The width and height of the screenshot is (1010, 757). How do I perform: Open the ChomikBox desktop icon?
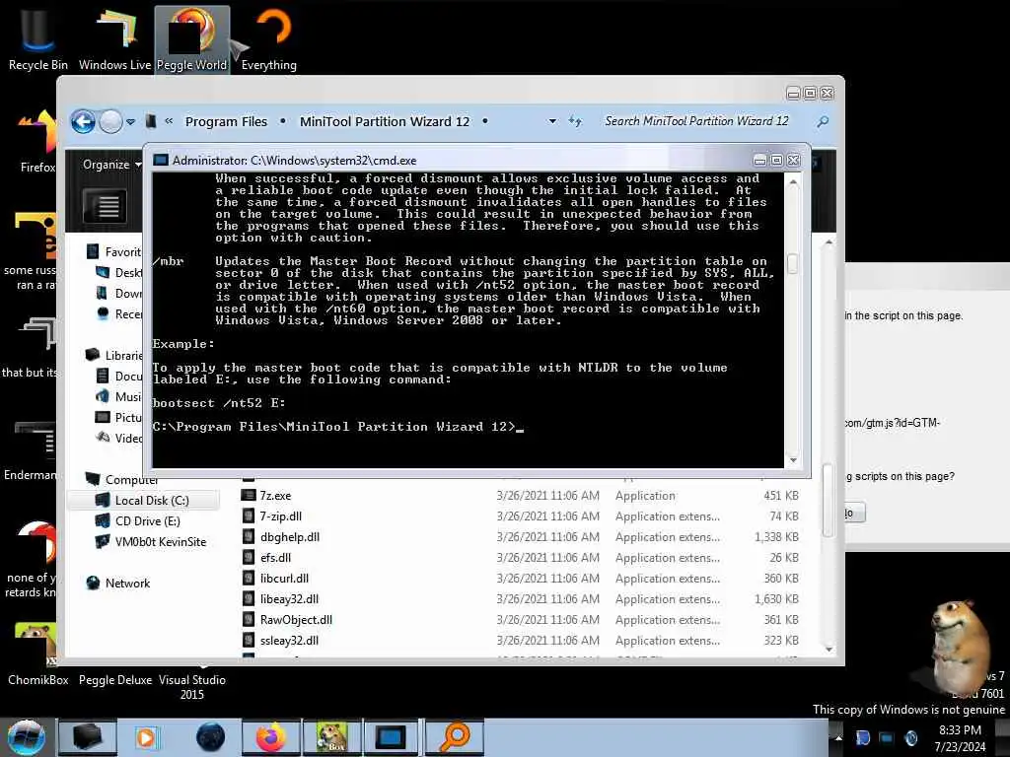tap(37, 654)
